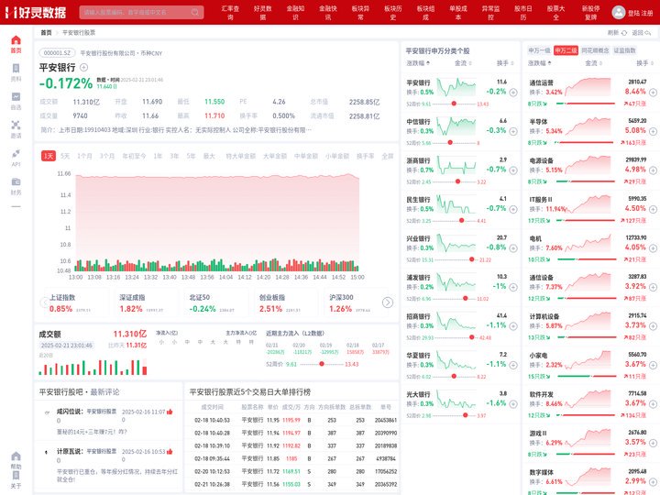Click the 注册 register link
Image resolution: width=660 pixels, height=495 pixels.
tap(647, 13)
